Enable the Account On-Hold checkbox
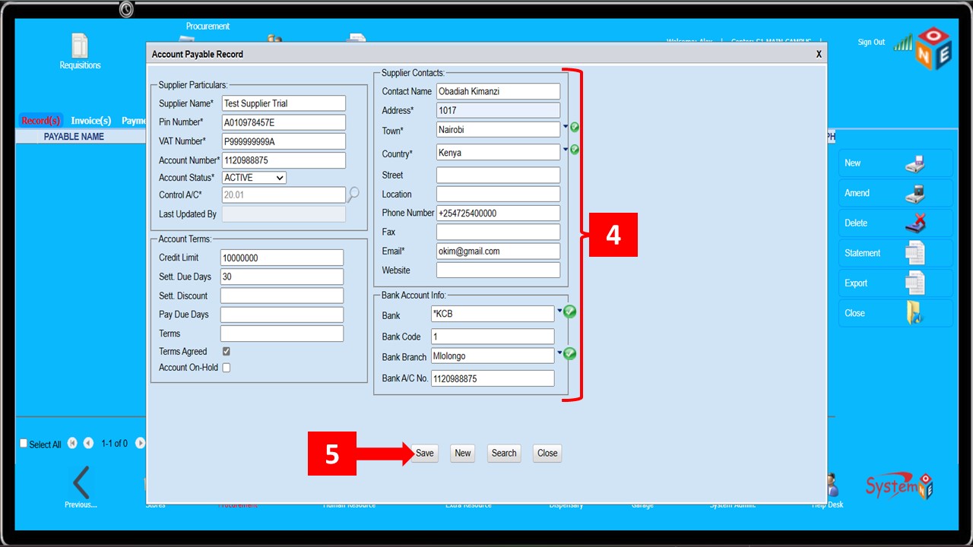The width and height of the screenshot is (973, 547). pos(227,368)
